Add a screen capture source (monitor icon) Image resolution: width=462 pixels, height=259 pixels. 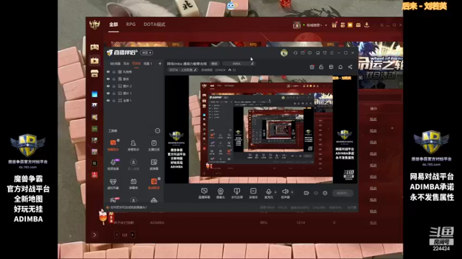click(204, 193)
